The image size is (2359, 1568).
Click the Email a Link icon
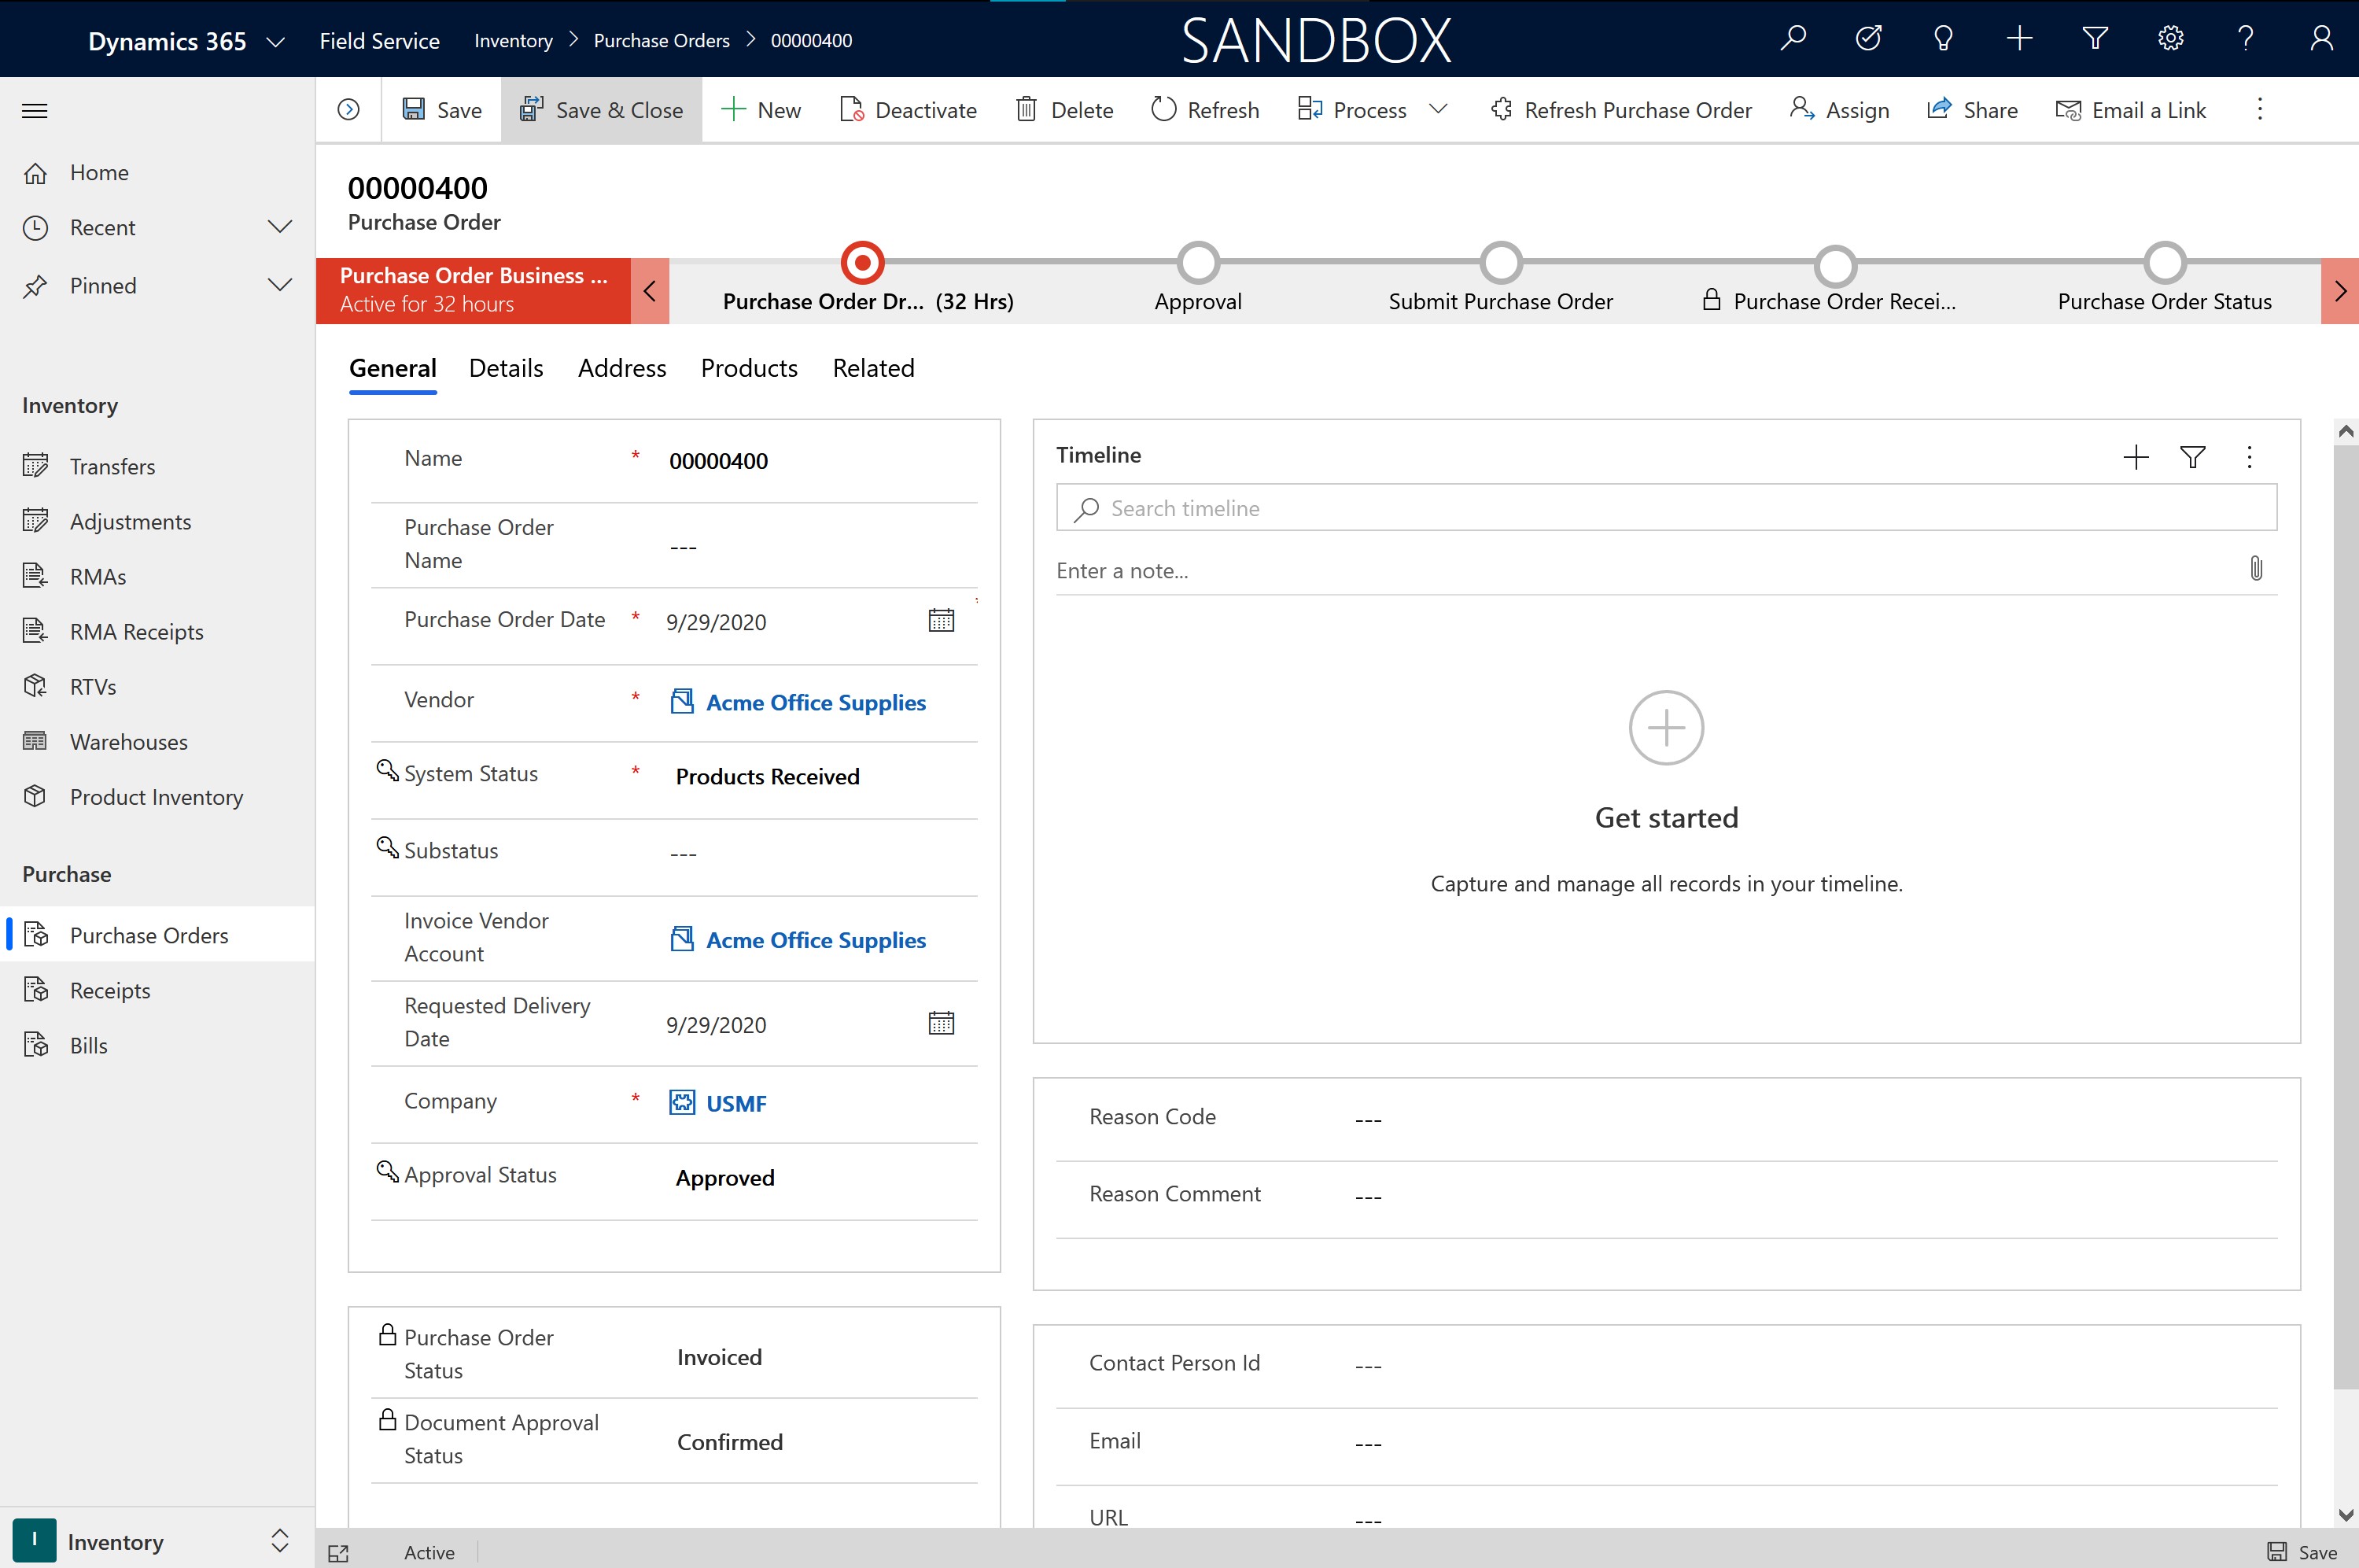click(x=2067, y=109)
